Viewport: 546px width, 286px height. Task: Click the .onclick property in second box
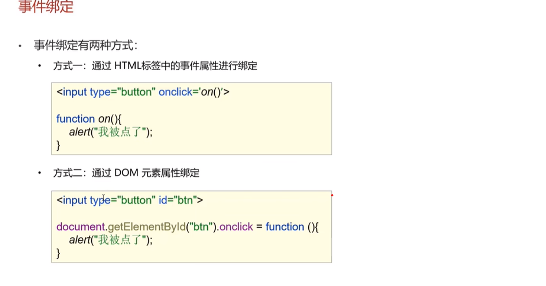pyautogui.click(x=235, y=227)
